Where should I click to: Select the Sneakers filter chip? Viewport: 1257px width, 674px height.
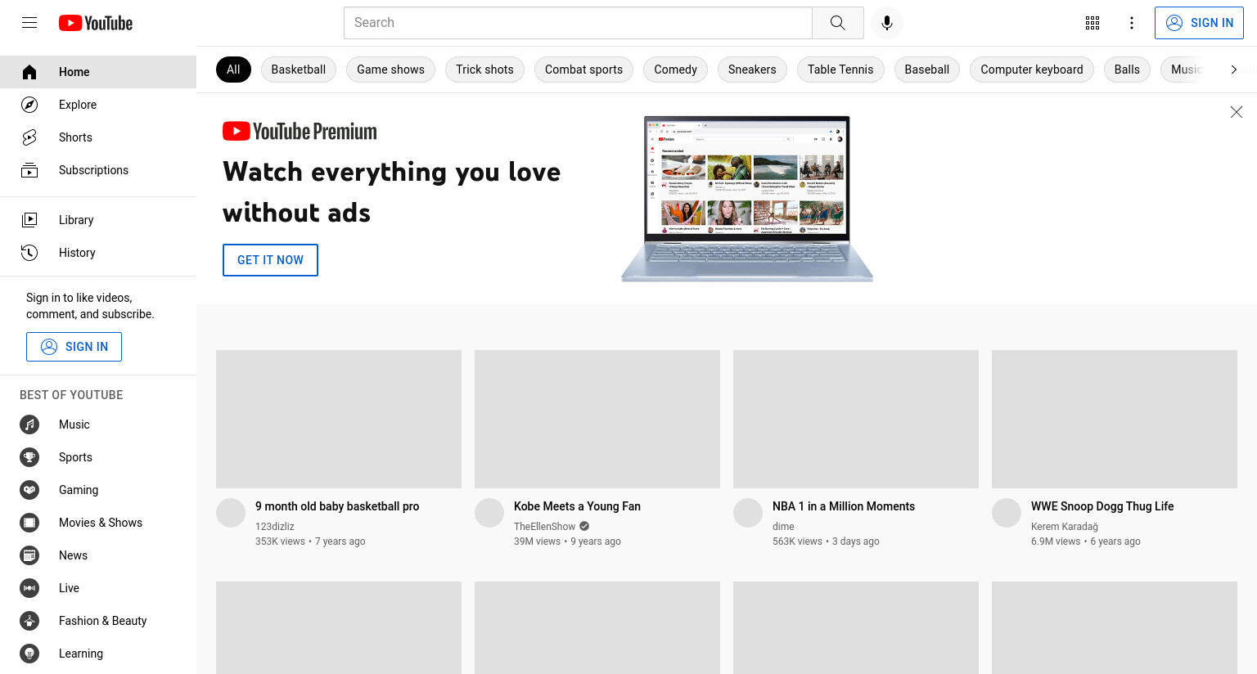pos(752,70)
